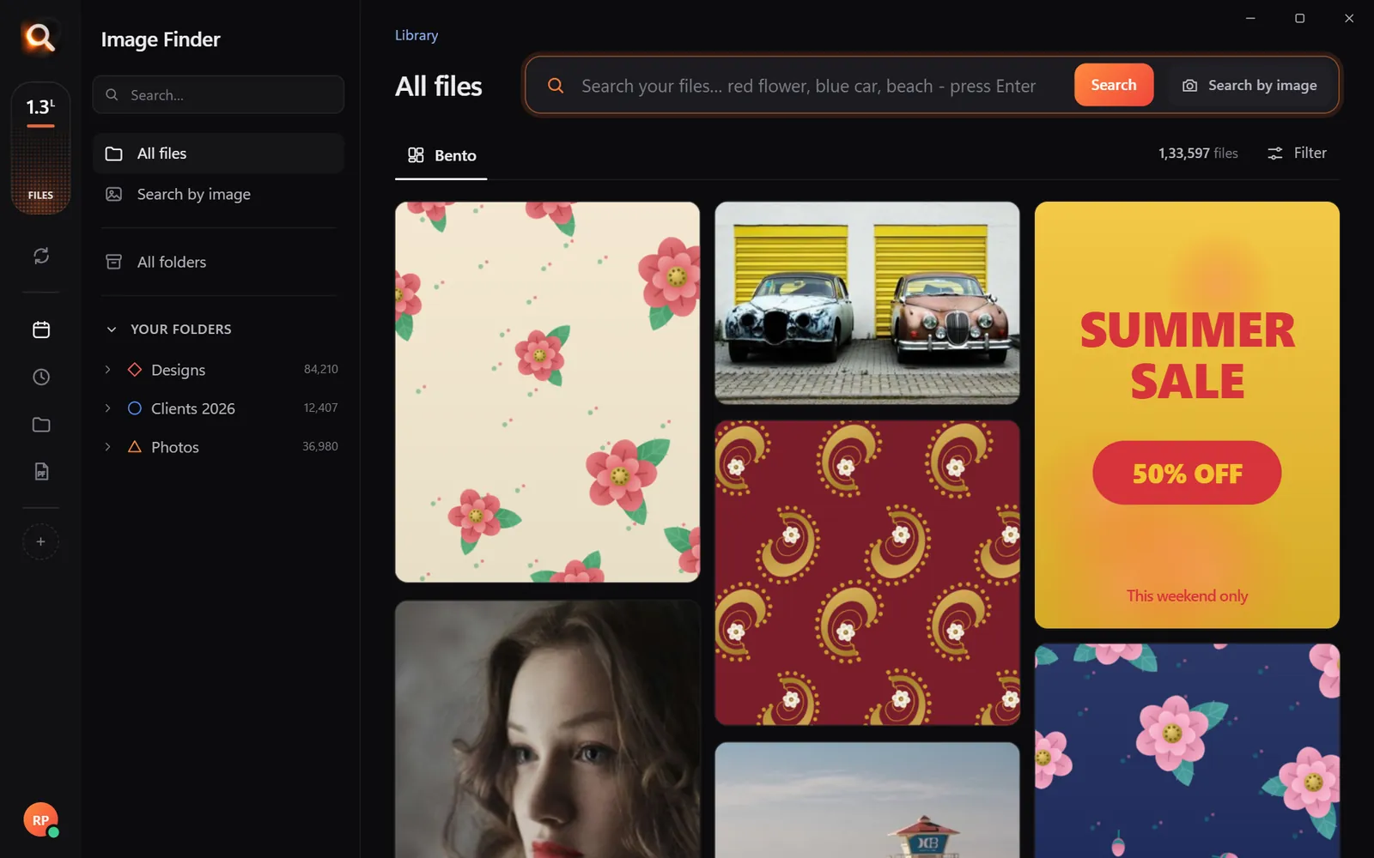
Task: Open the calendar icon in left rail
Action: coord(41,329)
